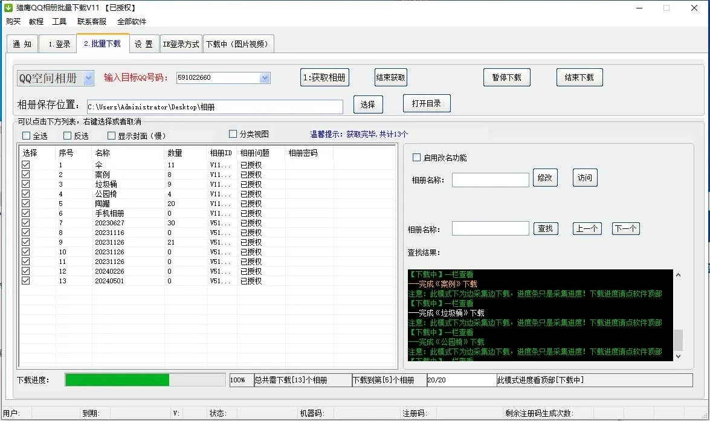710x421 pixels.
Task: Switch to IE登录方式 tab
Action: (181, 44)
